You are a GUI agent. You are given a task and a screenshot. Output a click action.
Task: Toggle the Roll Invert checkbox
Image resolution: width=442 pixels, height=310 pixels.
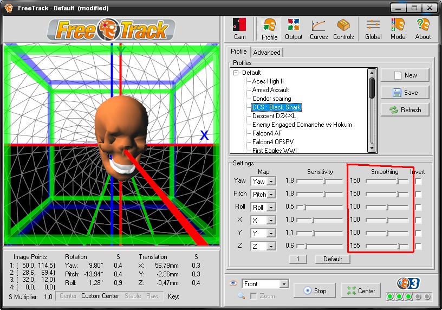[x=418, y=207]
